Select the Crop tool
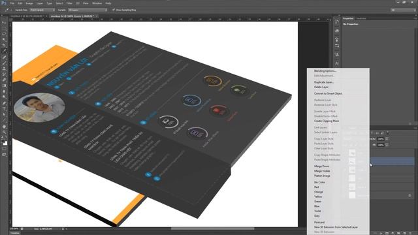The width and height of the screenshot is (418, 235). pos(4,45)
